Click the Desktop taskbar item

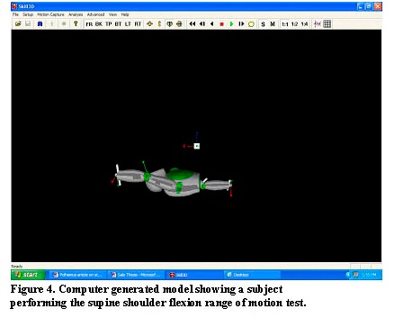(x=252, y=275)
